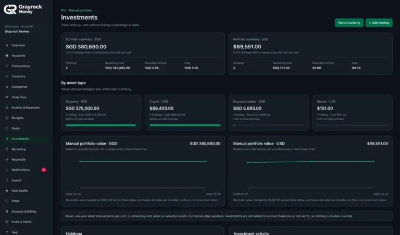Click the Reconcile checkmark icon

pyautogui.click(x=7, y=160)
